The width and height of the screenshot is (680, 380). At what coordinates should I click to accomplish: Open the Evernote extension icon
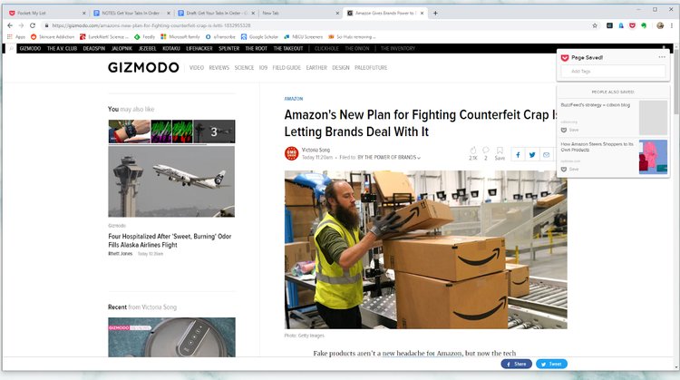click(x=644, y=25)
